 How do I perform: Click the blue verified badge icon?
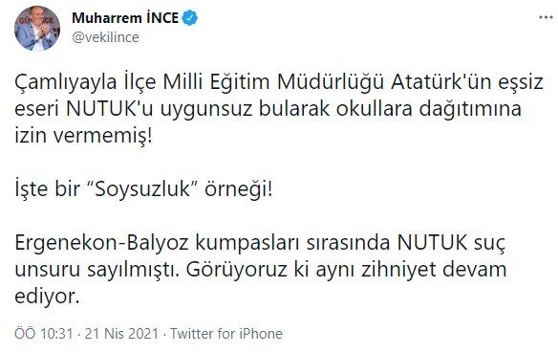point(190,18)
